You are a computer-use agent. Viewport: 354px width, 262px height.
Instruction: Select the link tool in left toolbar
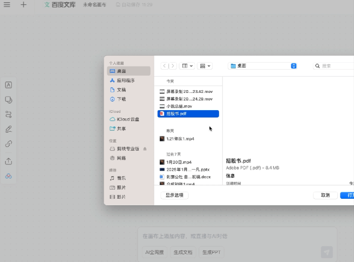(9, 144)
